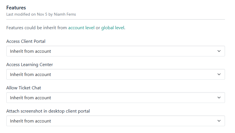Follow the "account level" link
This screenshot has height=133, width=235.
point(81,28)
